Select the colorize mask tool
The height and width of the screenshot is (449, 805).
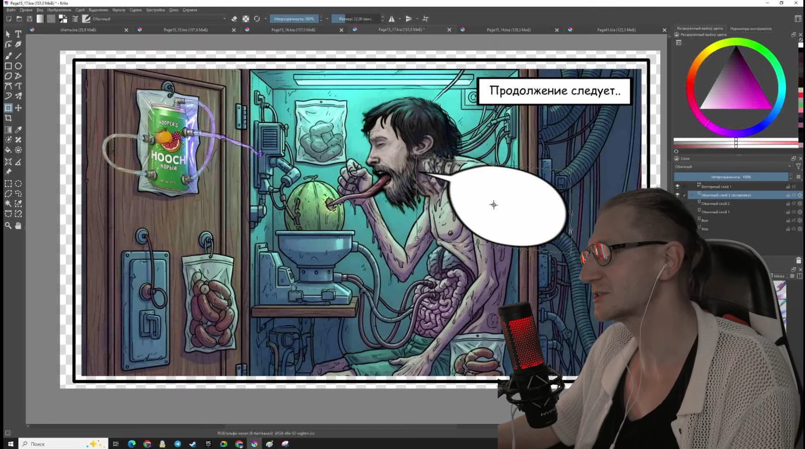click(8, 140)
